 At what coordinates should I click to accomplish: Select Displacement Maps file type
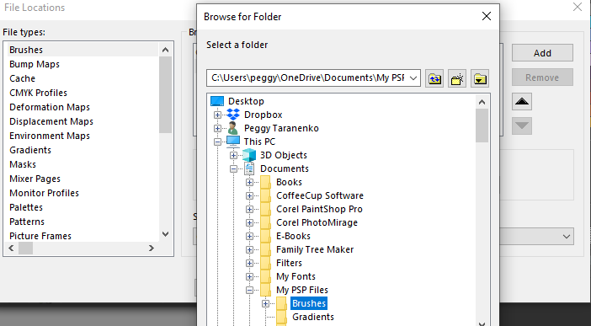[x=51, y=121]
